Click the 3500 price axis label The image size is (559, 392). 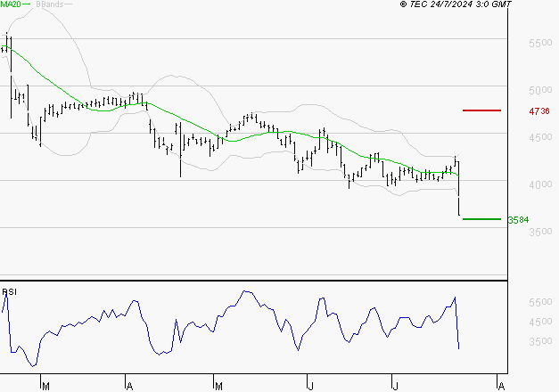540,232
